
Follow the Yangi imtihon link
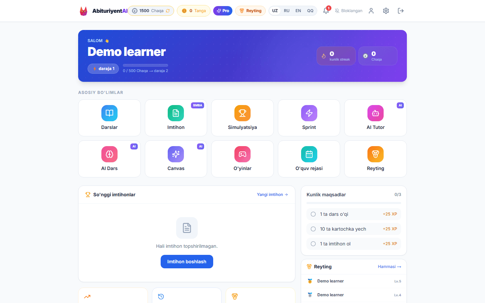[x=272, y=195]
